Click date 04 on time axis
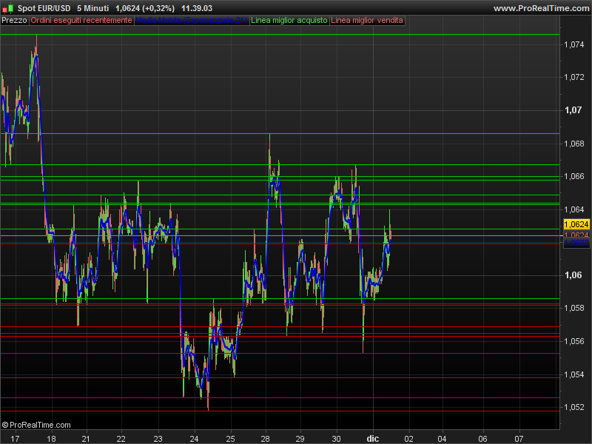The width and height of the screenshot is (592, 444). coord(442,439)
